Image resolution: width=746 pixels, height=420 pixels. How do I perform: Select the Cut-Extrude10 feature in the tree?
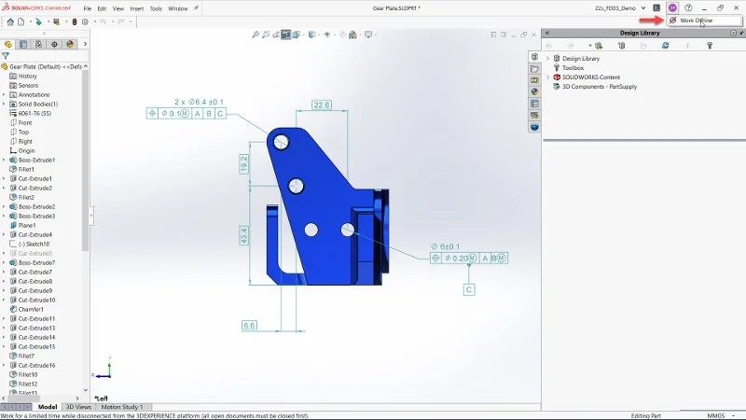36,300
